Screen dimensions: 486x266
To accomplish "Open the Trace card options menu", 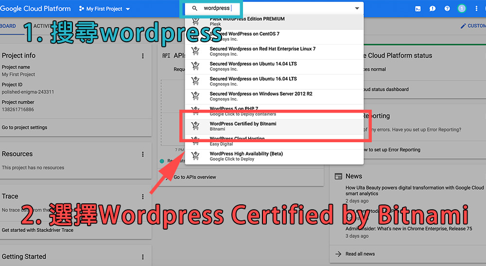I will [142, 197].
